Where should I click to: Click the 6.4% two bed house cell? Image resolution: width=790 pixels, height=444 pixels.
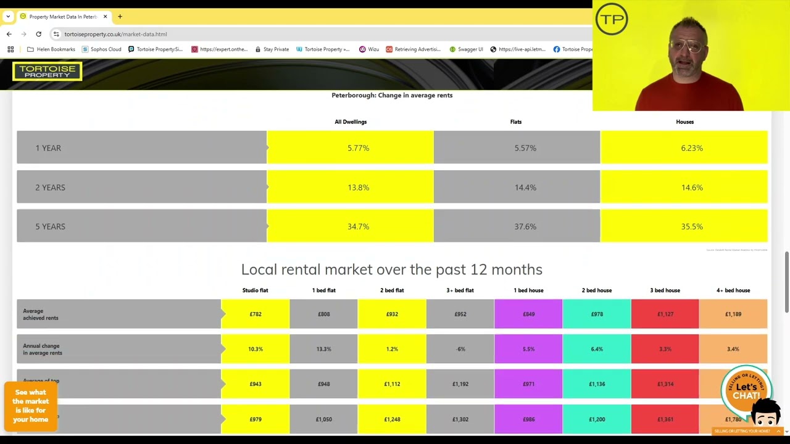(597, 349)
